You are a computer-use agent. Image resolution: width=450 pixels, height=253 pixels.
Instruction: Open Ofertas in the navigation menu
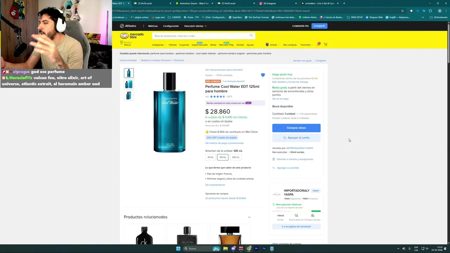coord(173,45)
